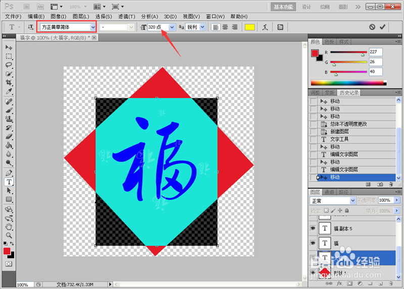Switch to the 设计 workspace
This screenshot has width=404, height=289.
[307, 7]
